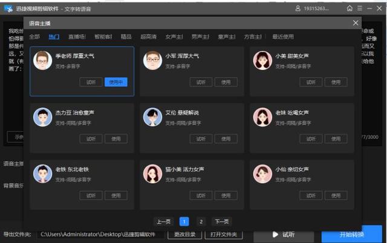Play preview with bottom 试听 button
The image size is (387, 243).
[x=284, y=235]
